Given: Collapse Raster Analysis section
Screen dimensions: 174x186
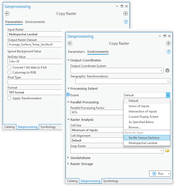Looking at the screenshot, I should [x=68, y=119].
